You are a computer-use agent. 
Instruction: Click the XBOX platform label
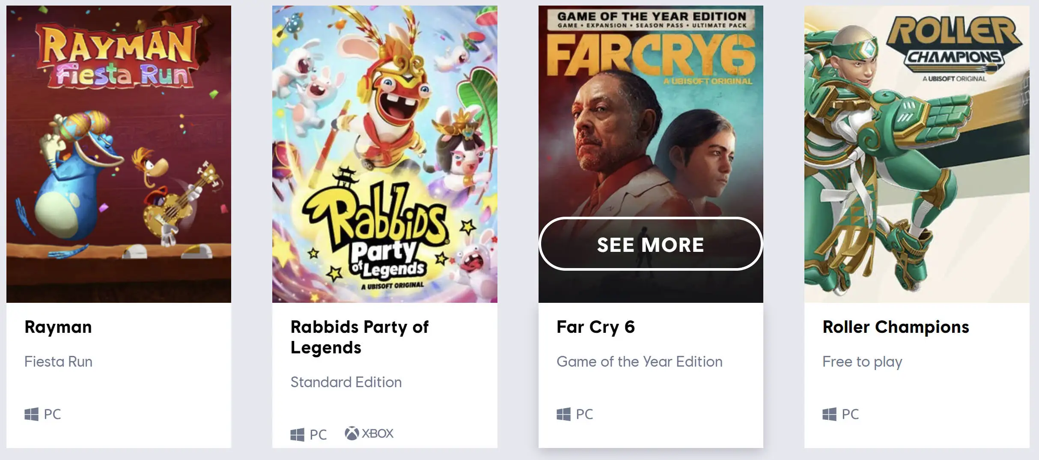pyautogui.click(x=378, y=433)
